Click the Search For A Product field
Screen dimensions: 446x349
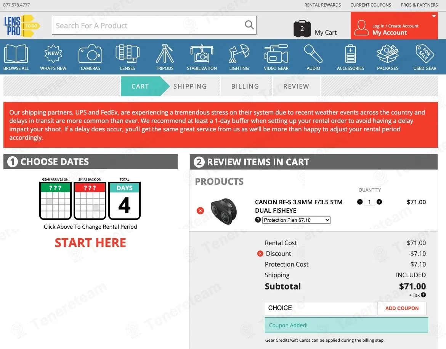coord(148,26)
